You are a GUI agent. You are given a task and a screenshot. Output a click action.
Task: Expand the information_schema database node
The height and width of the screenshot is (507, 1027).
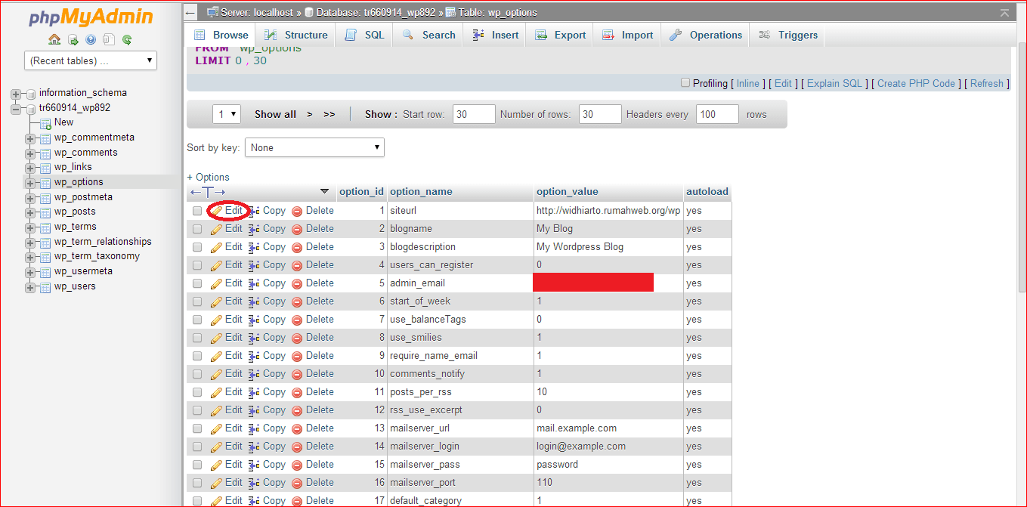click(16, 94)
